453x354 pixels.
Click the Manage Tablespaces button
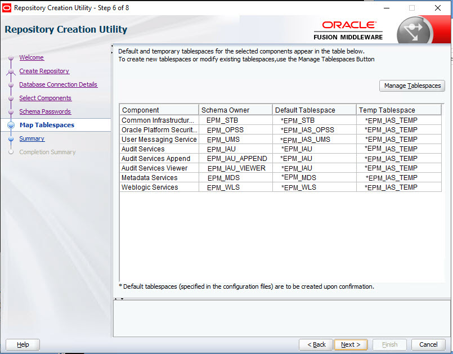412,86
